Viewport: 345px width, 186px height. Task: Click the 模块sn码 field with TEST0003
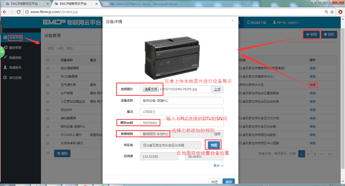coord(182,123)
